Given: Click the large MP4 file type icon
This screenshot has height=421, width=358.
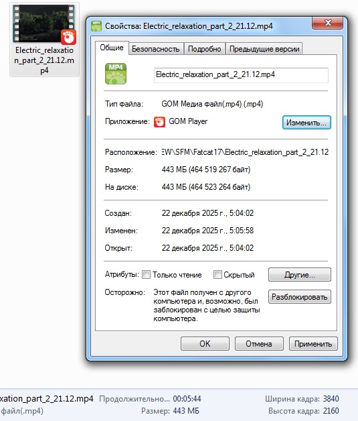Looking at the screenshot, I should (x=116, y=74).
